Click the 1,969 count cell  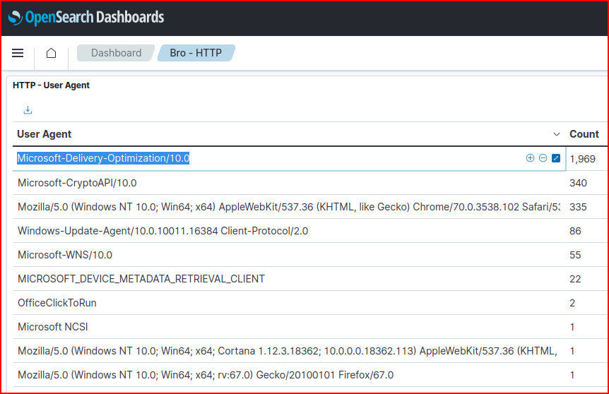[583, 159]
